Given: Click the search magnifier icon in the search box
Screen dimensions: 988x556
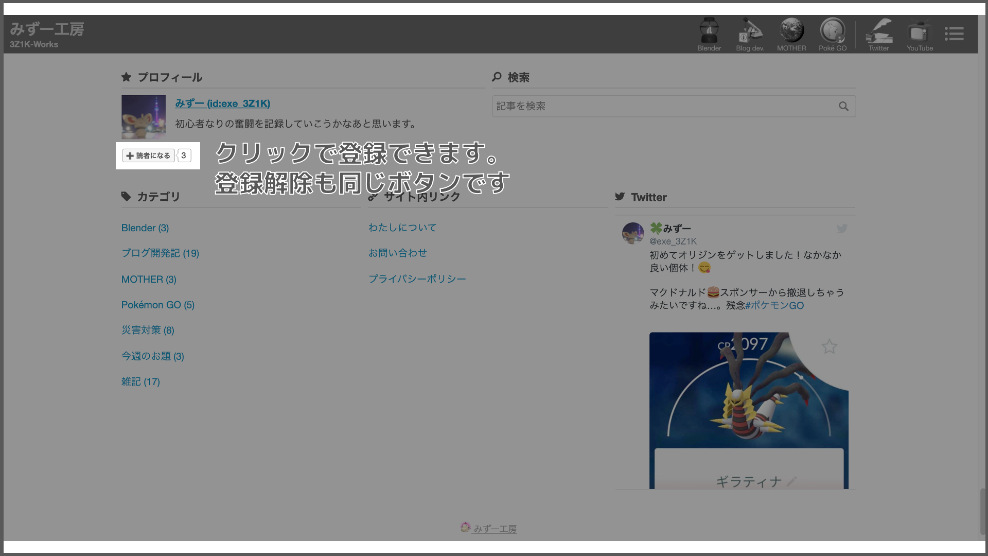Looking at the screenshot, I should click(843, 106).
